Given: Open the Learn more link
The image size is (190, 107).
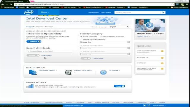Looking at the screenshot, I should coord(98,59).
